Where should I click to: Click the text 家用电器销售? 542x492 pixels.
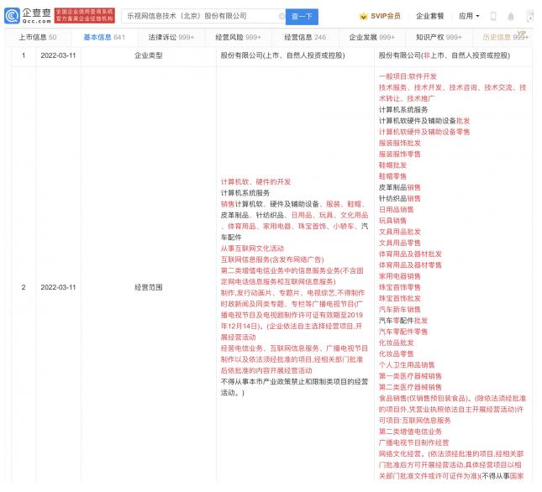tap(400, 276)
